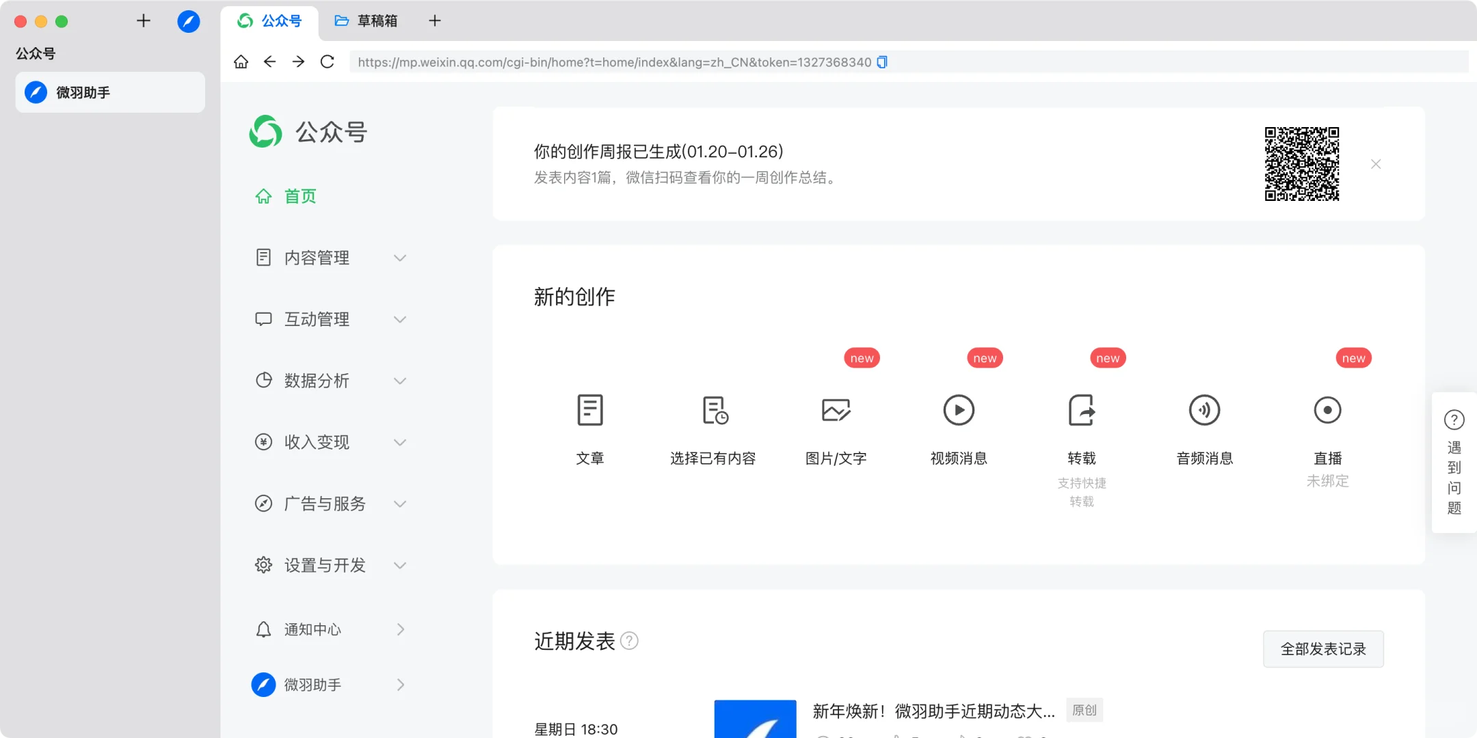Dismiss the weekly creation report banner
The height and width of the screenshot is (738, 1477).
click(1375, 163)
